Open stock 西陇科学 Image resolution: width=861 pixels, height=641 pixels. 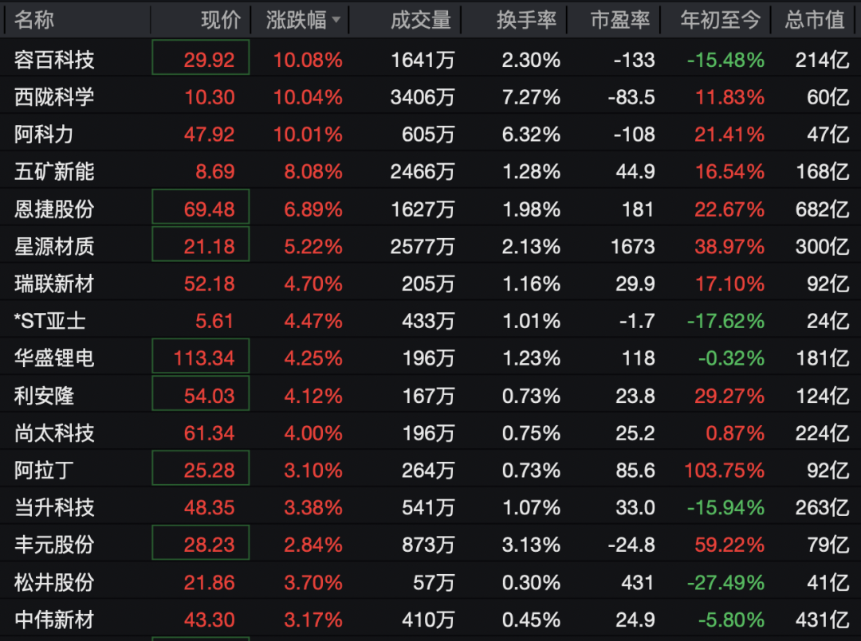[54, 97]
